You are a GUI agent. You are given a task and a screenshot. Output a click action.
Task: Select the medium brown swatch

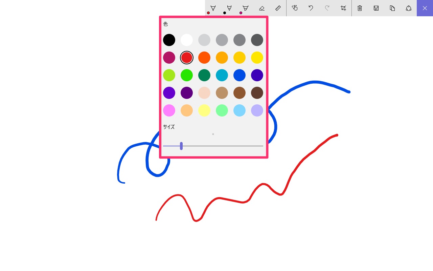pyautogui.click(x=240, y=93)
